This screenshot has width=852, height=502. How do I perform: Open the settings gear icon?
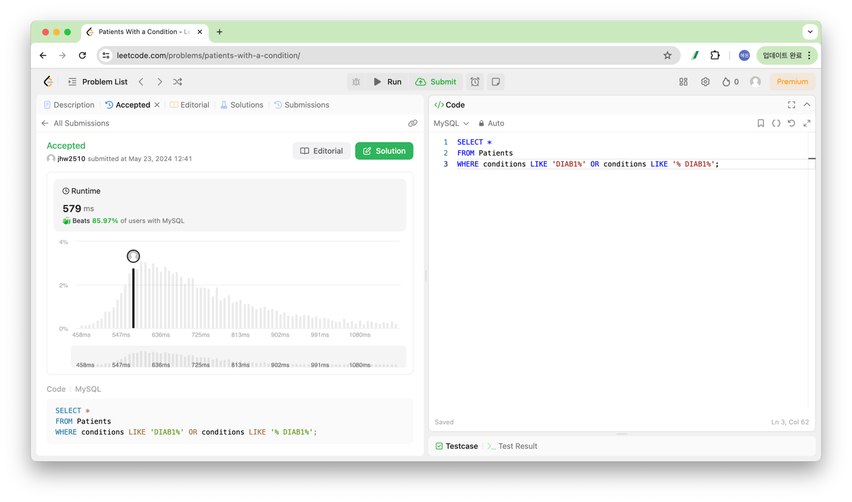705,82
